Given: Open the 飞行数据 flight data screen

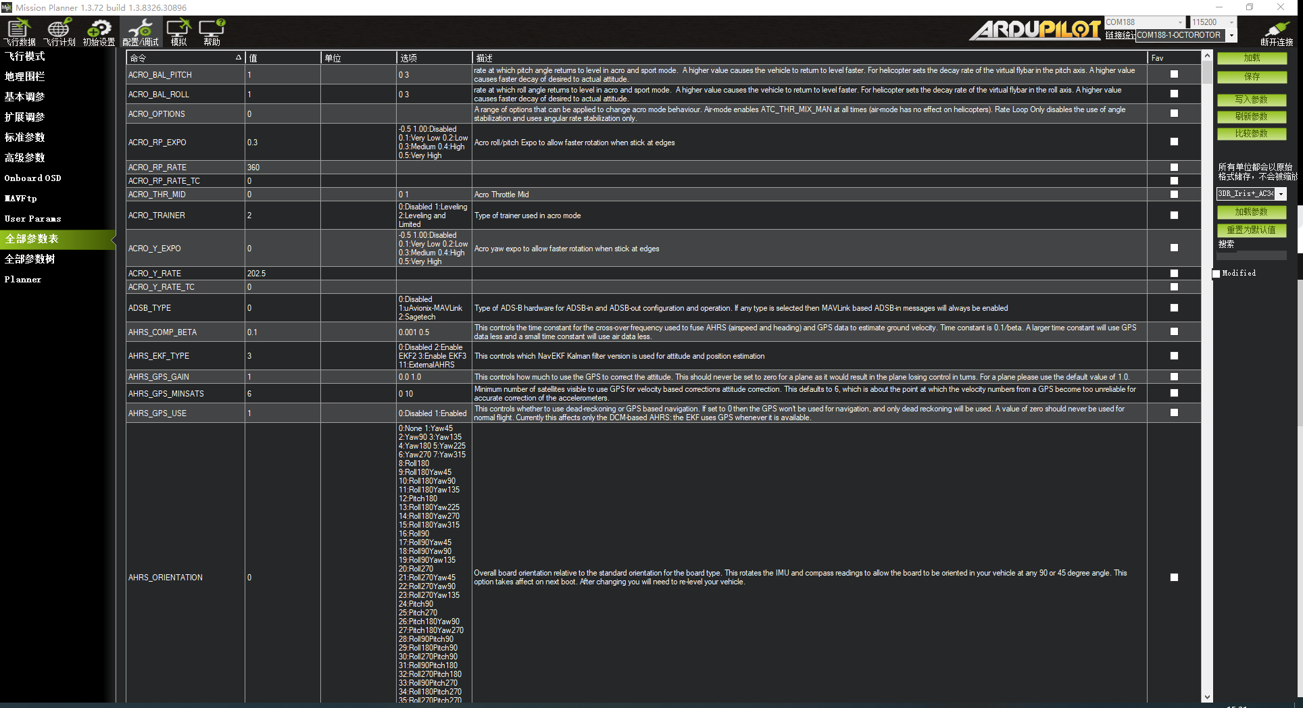Looking at the screenshot, I should click(x=20, y=32).
